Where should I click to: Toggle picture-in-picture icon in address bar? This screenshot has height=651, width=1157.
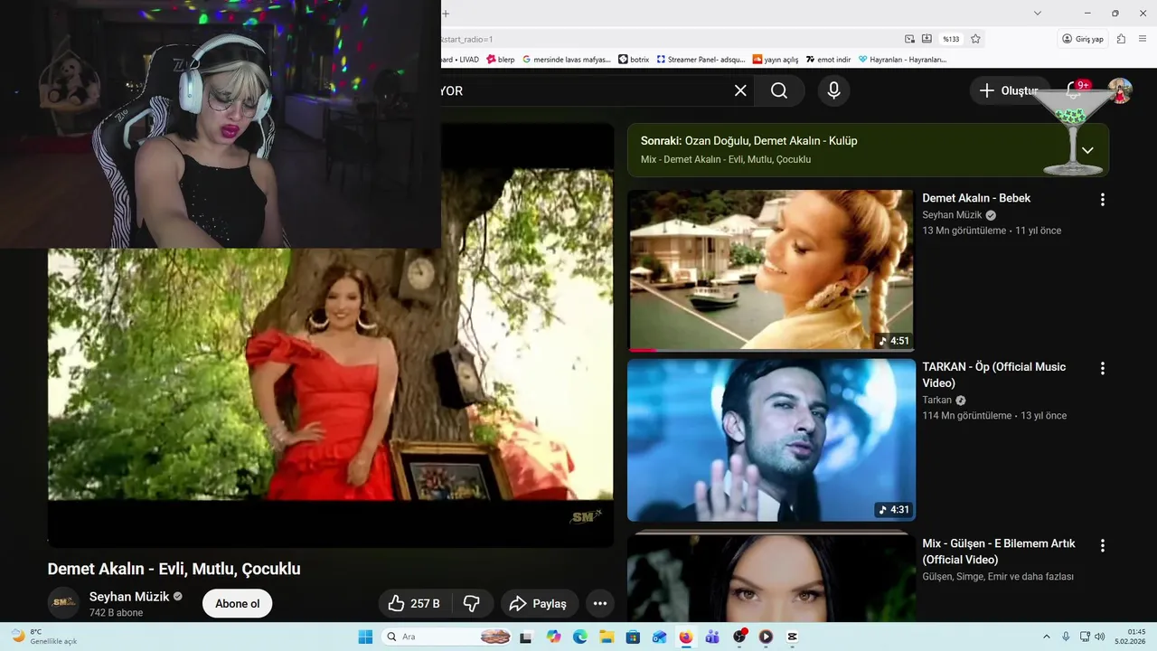pyautogui.click(x=910, y=39)
